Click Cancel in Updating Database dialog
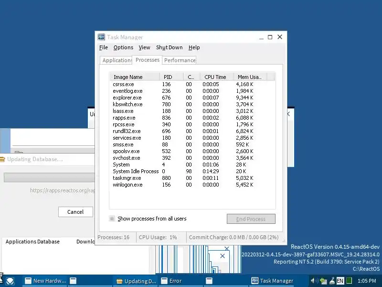Screen dimensions: 382x287 coord(75,212)
